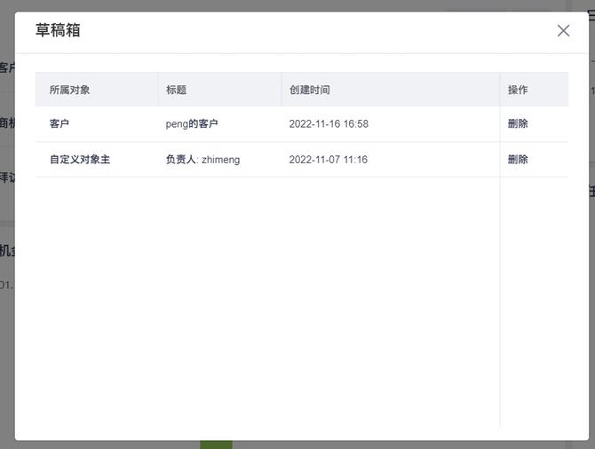Close the 草稿箱 dialog with the X icon
The height and width of the screenshot is (449, 595).
point(563,31)
